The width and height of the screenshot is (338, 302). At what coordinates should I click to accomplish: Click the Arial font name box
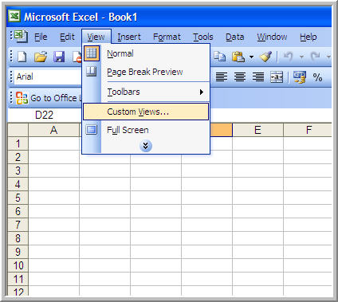48,76
